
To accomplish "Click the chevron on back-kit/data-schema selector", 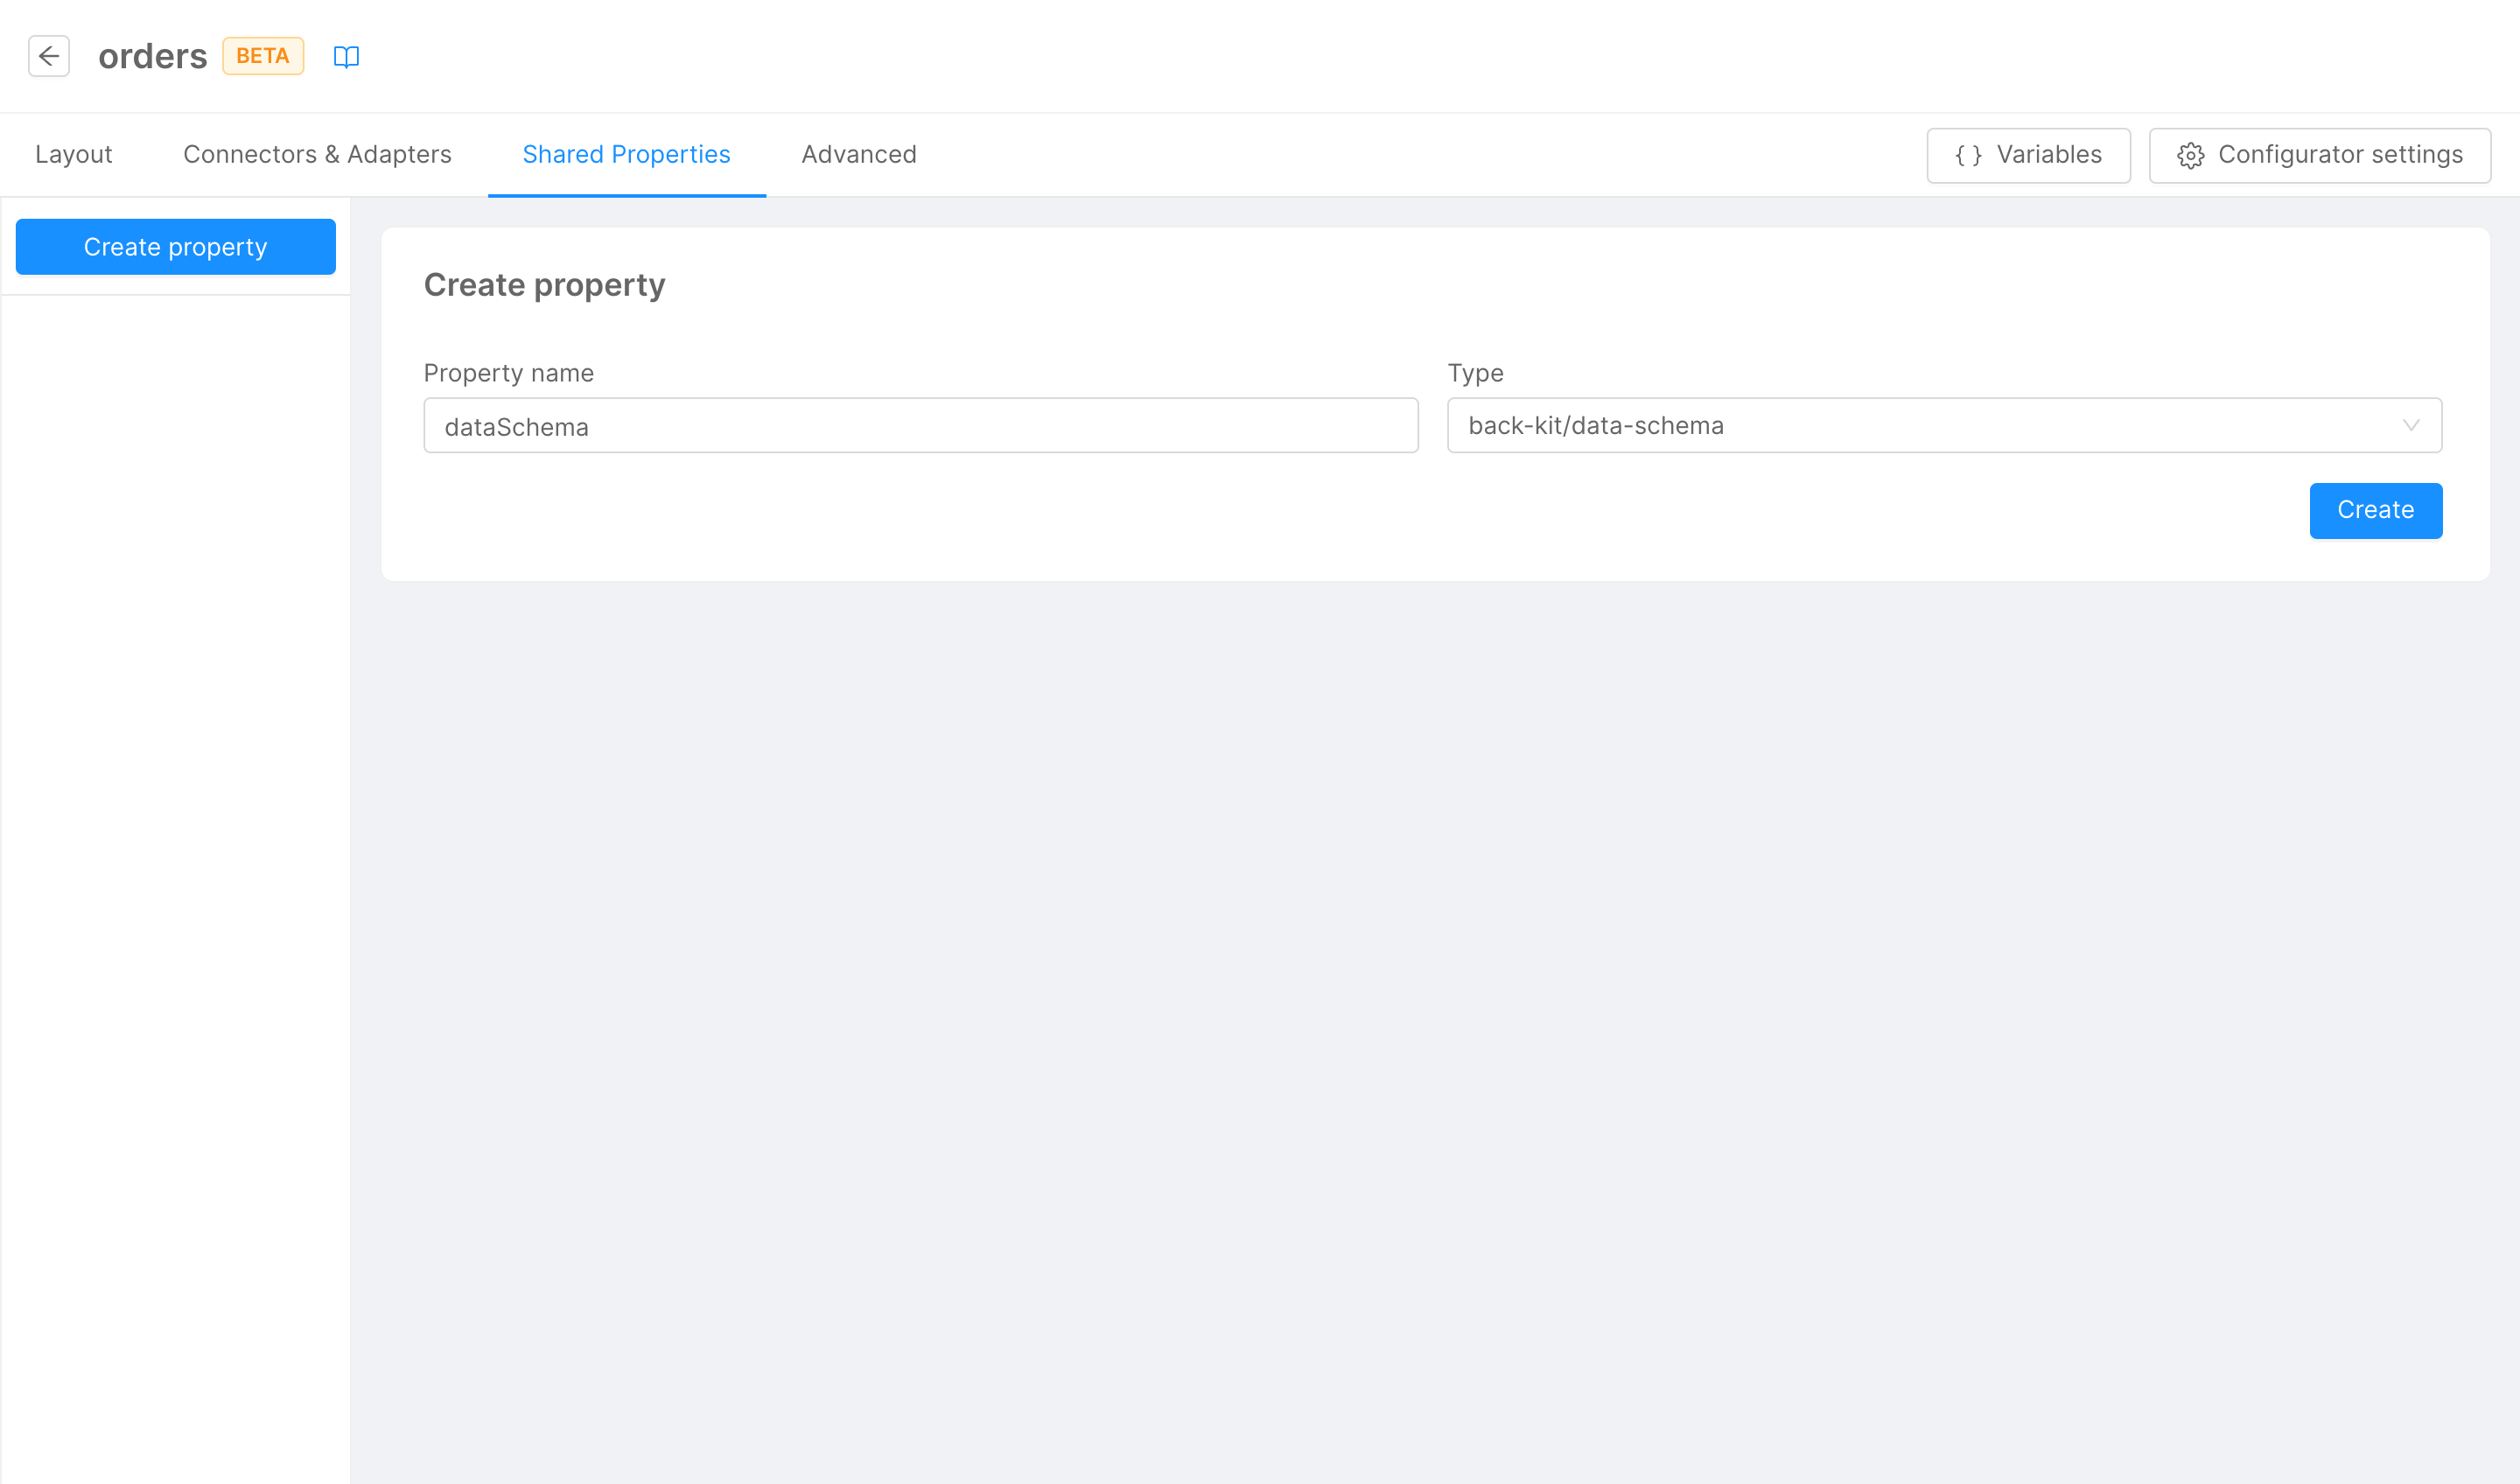I will (2410, 425).
